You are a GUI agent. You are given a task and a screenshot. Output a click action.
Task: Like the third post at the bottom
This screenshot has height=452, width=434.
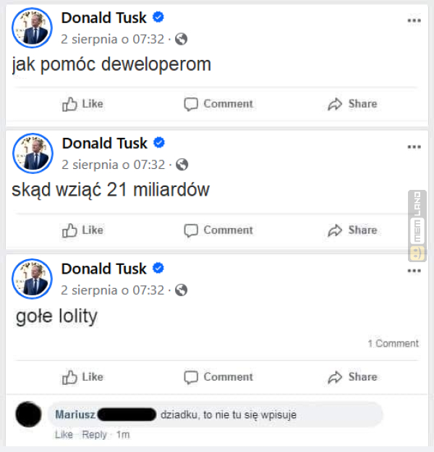[83, 377]
